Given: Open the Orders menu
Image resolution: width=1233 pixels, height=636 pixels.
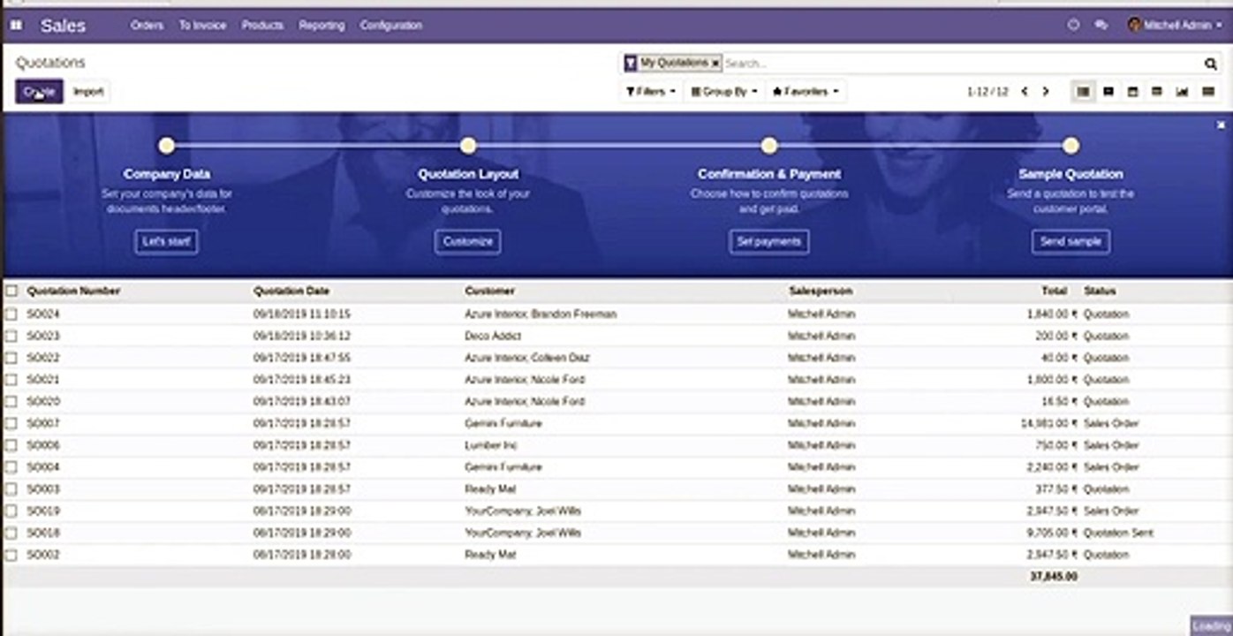Looking at the screenshot, I should coord(147,26).
